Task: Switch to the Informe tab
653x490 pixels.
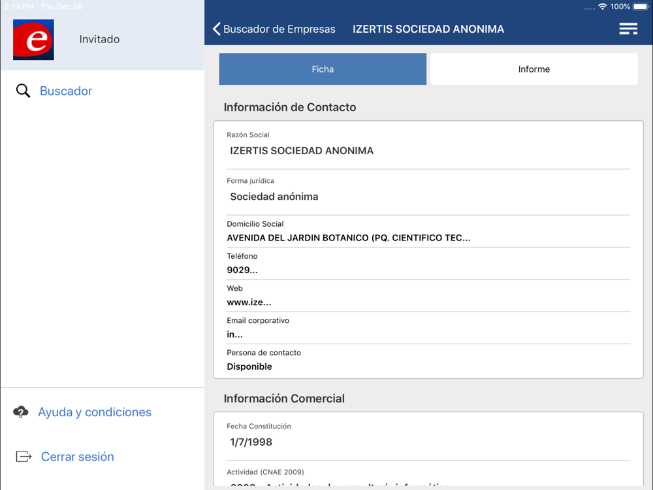Action: tap(534, 69)
